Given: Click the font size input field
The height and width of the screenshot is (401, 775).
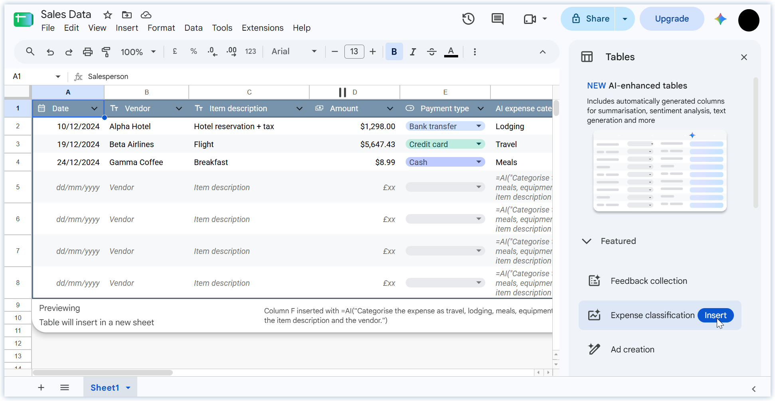Looking at the screenshot, I should (354, 51).
